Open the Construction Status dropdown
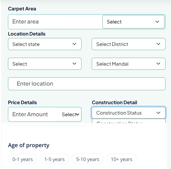The image size is (171, 169). pyautogui.click(x=128, y=113)
